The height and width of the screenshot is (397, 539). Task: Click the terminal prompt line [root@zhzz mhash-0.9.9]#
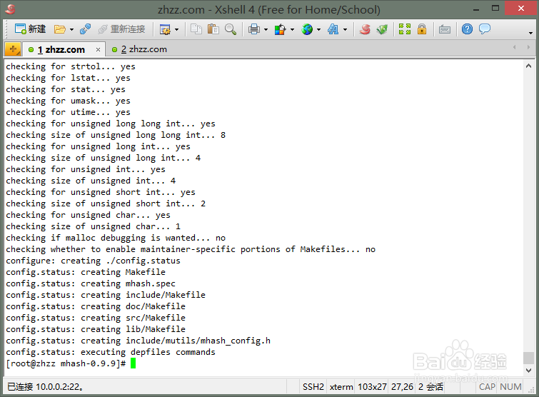coord(66,363)
